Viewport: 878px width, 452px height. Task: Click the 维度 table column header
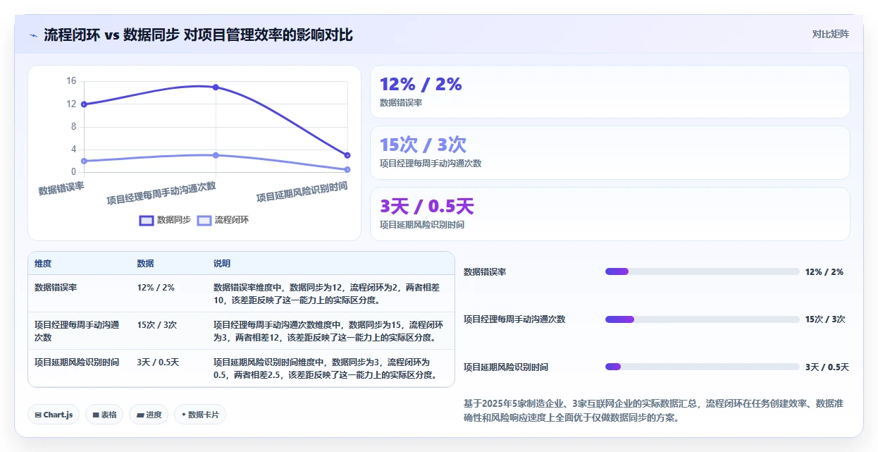43,264
